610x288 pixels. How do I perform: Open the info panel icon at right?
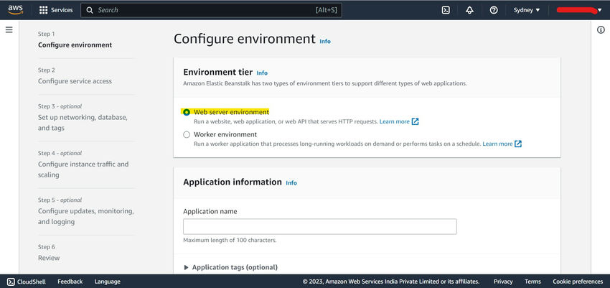pos(601,29)
